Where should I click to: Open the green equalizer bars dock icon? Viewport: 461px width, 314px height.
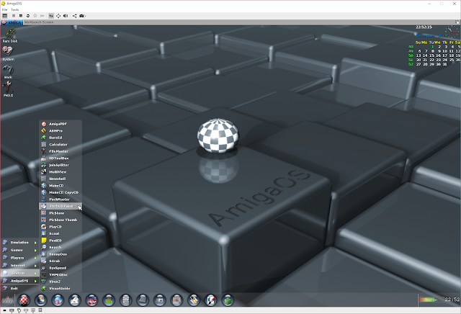(x=109, y=300)
